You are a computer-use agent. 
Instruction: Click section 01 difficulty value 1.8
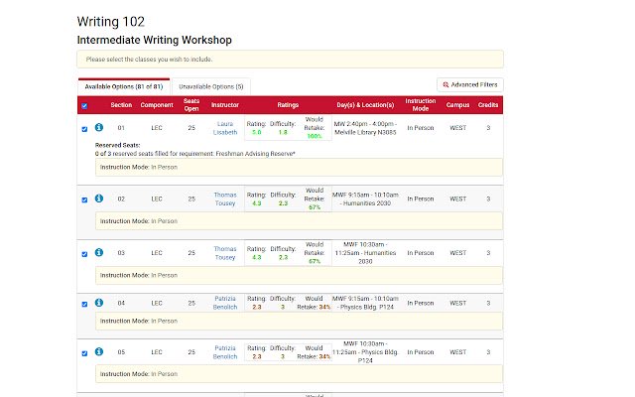[x=283, y=132]
